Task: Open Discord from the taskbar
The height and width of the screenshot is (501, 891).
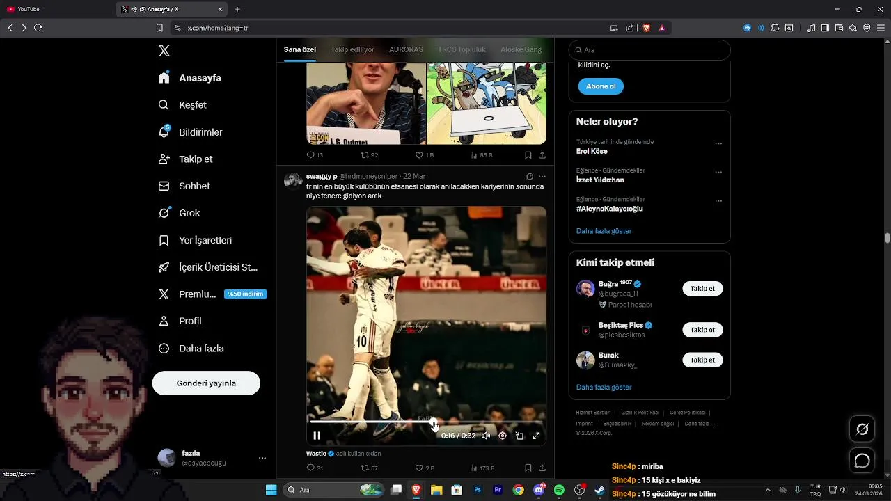Action: click(x=539, y=490)
